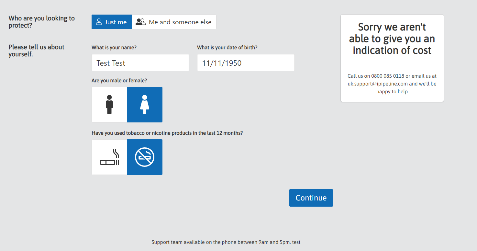Click the name field containing Test Test
477x251 pixels.
pos(140,63)
